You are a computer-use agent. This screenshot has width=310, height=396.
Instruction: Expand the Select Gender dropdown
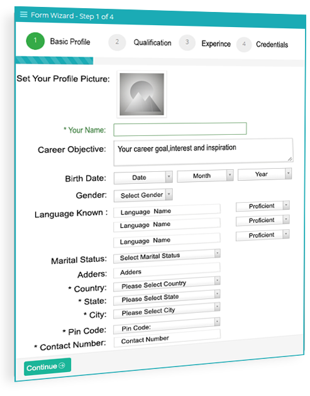click(x=143, y=195)
